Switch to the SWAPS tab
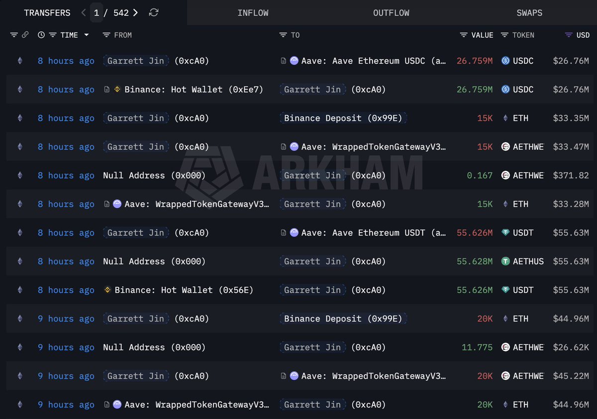The height and width of the screenshot is (419, 597). click(x=529, y=12)
